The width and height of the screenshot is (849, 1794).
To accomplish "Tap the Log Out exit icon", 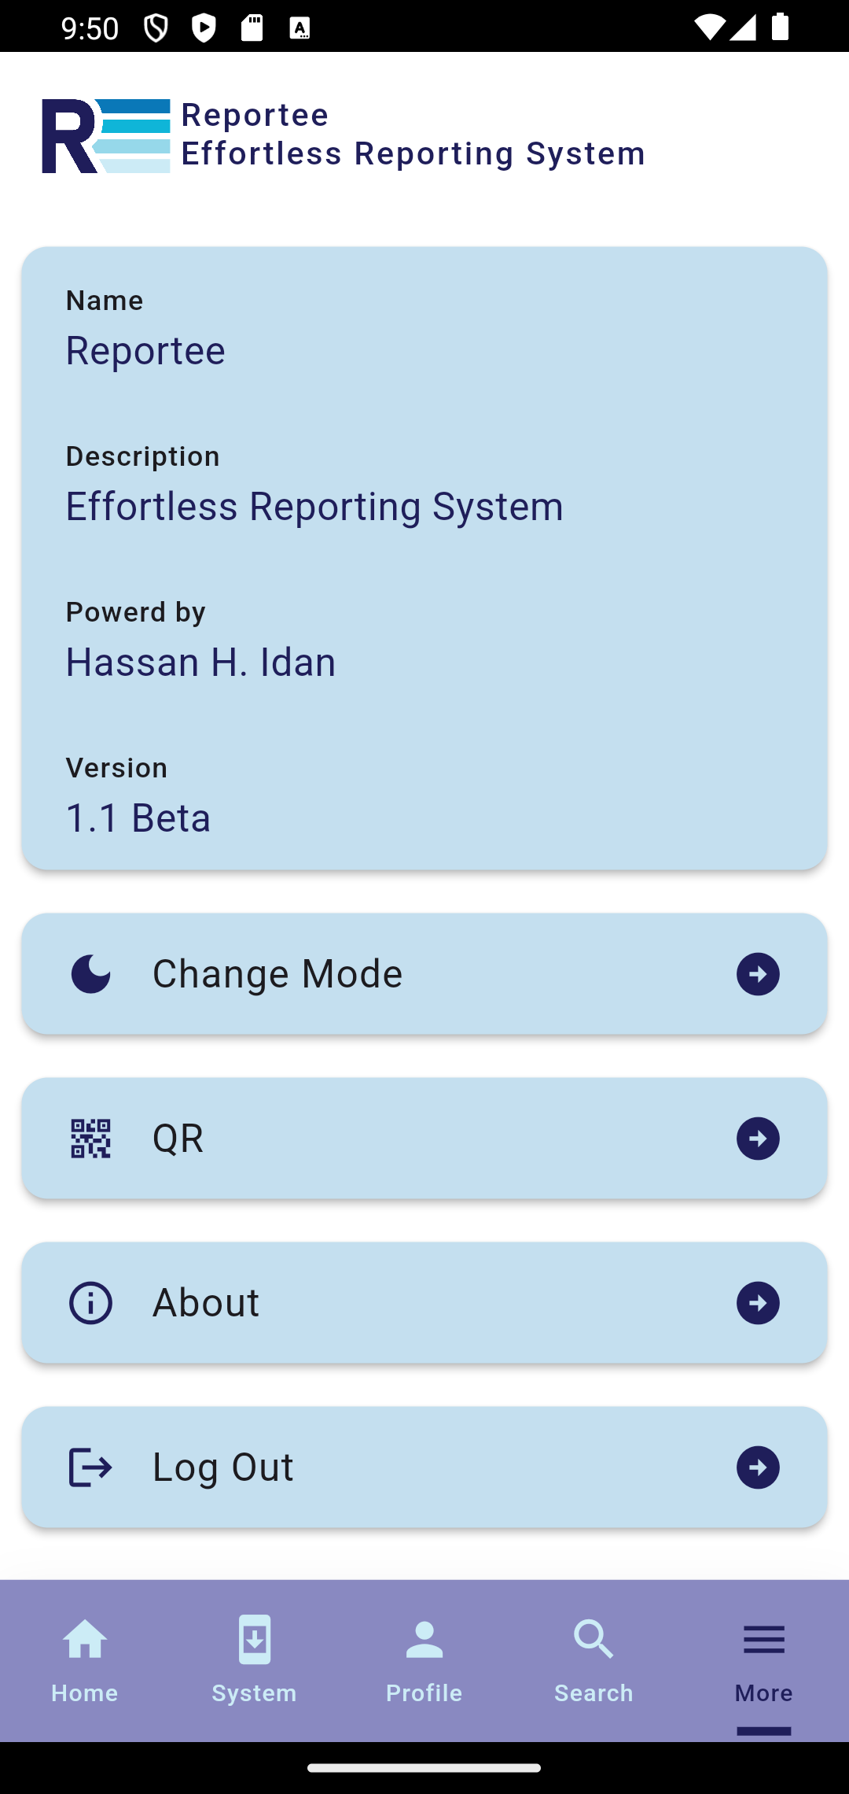I will [x=90, y=1467].
